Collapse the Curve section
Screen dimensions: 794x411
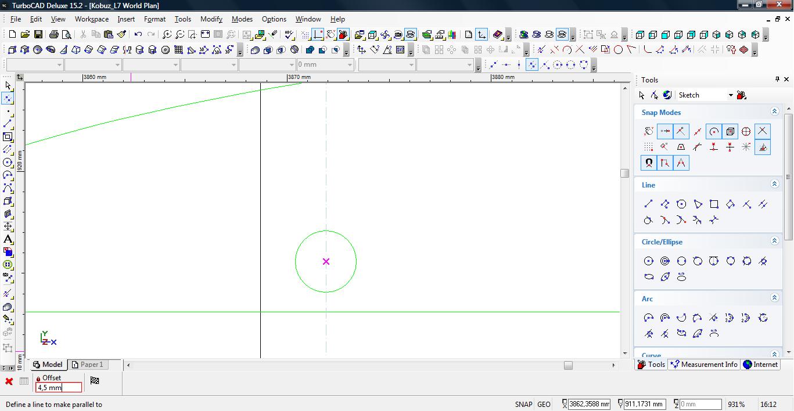pyautogui.click(x=774, y=354)
